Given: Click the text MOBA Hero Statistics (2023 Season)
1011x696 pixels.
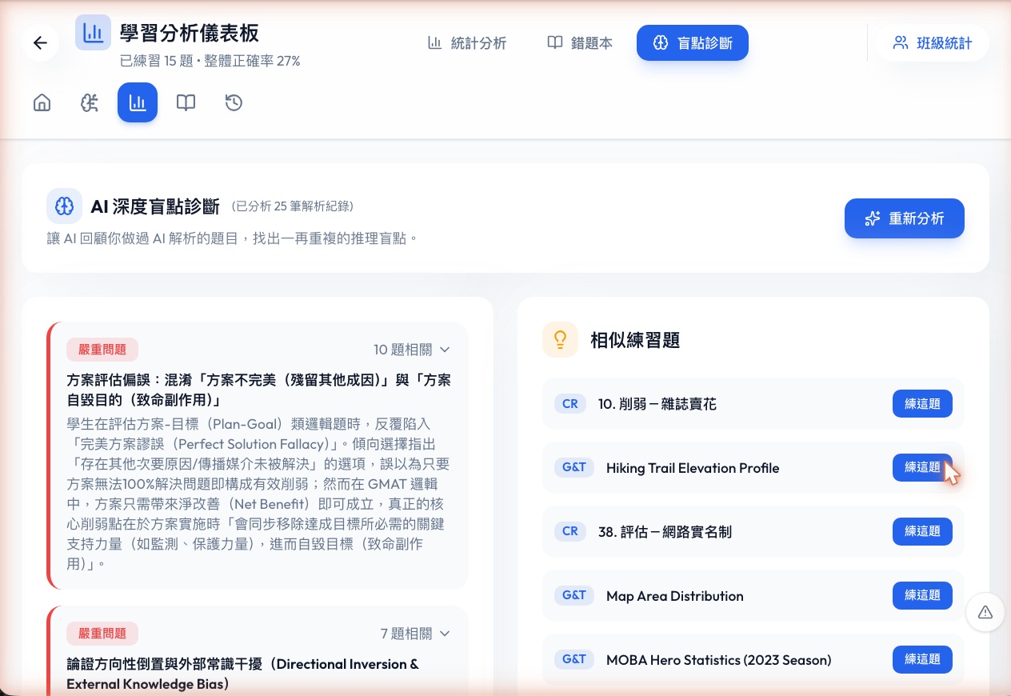Looking at the screenshot, I should 719,660.
